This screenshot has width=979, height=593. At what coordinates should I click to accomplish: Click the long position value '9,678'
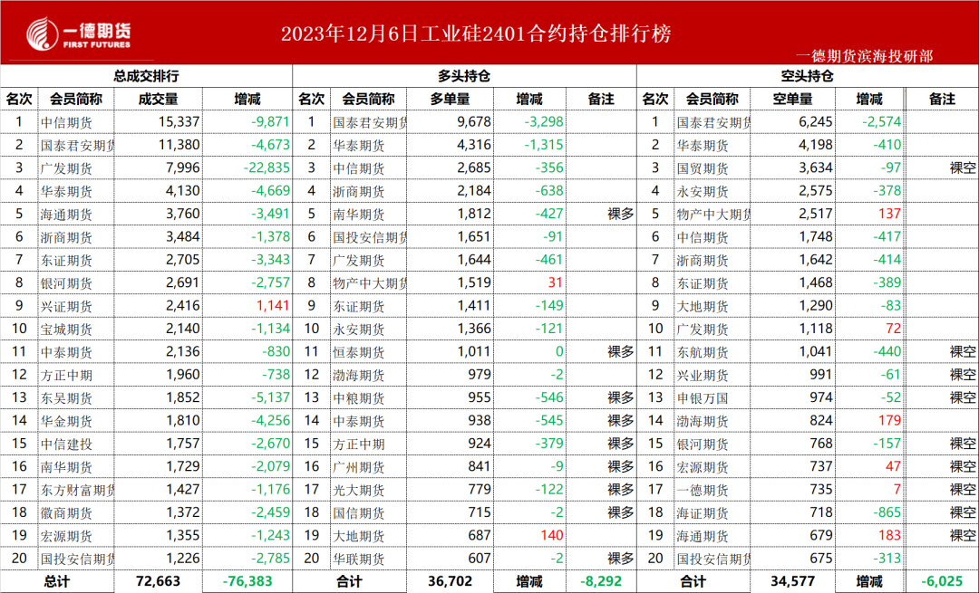474,121
